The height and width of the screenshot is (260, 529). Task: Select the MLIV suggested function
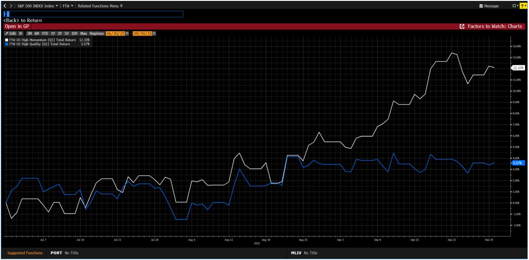297,253
